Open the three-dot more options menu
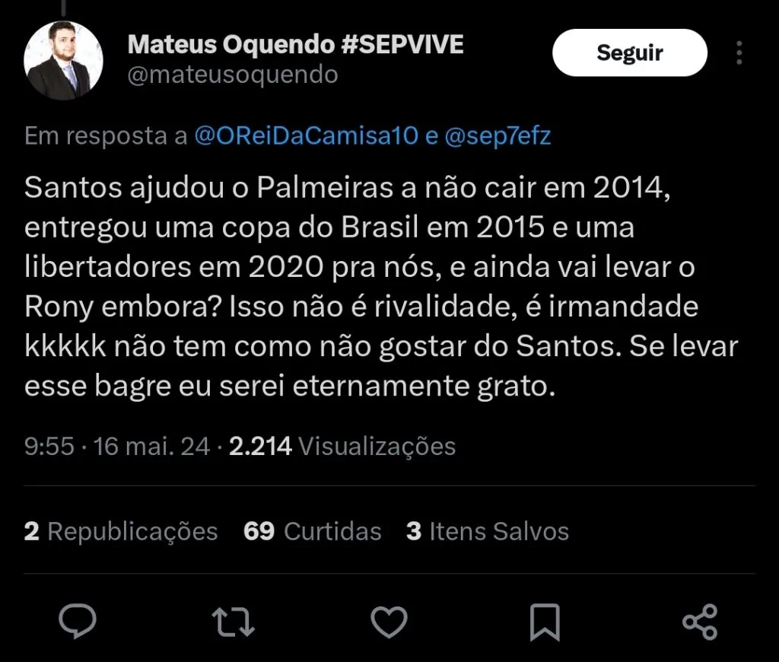Viewport: 779px width, 662px height. 739,53
